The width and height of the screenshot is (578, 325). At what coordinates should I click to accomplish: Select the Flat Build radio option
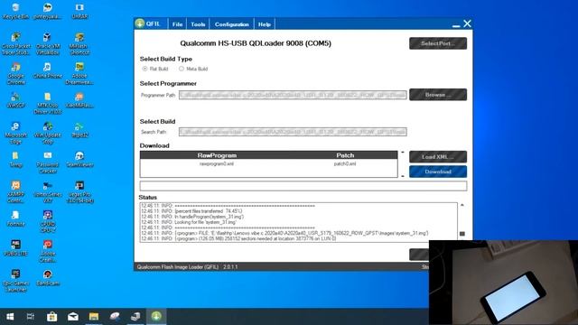click(144, 69)
